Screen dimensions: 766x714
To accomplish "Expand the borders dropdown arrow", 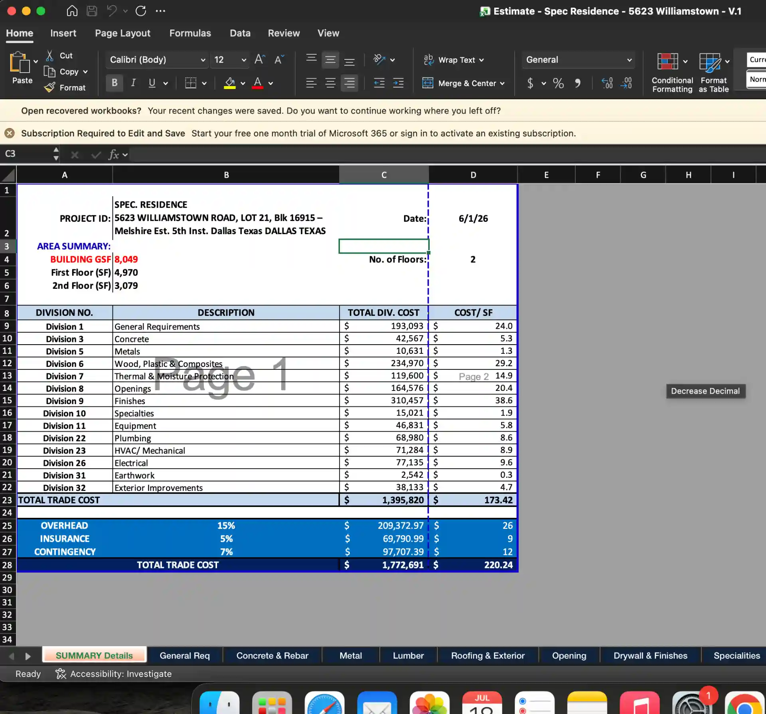I will pyautogui.click(x=204, y=83).
